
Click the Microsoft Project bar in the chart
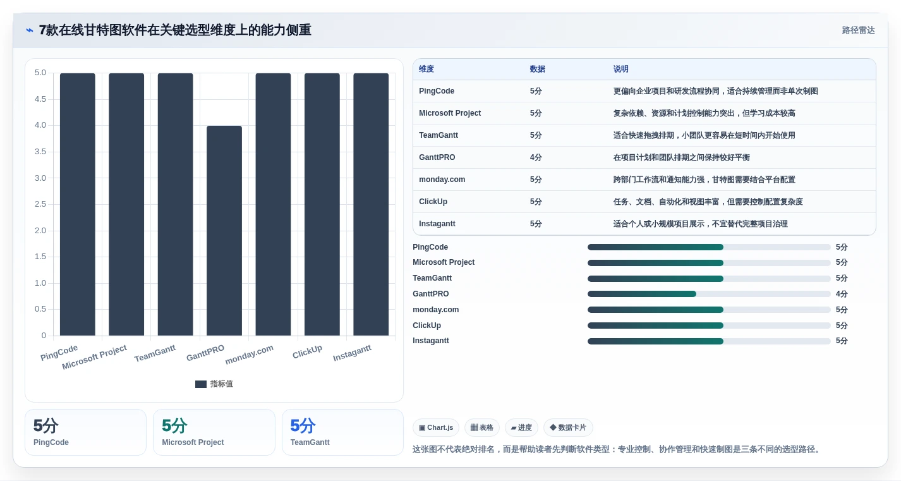coord(126,204)
